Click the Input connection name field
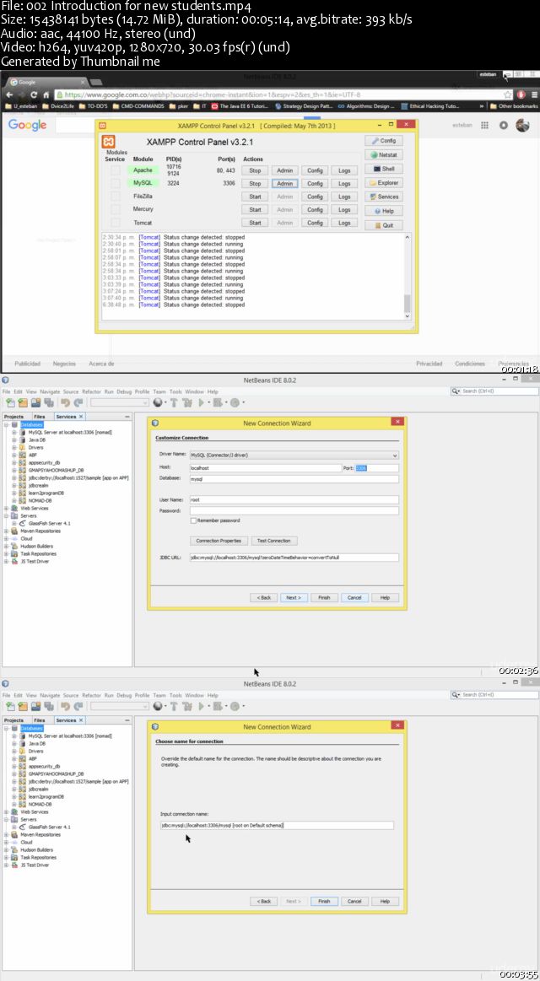The height and width of the screenshot is (981, 540). (x=278, y=825)
